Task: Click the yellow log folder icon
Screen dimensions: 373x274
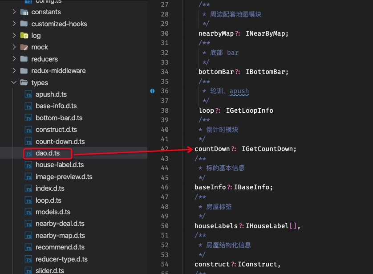Action: (24, 36)
